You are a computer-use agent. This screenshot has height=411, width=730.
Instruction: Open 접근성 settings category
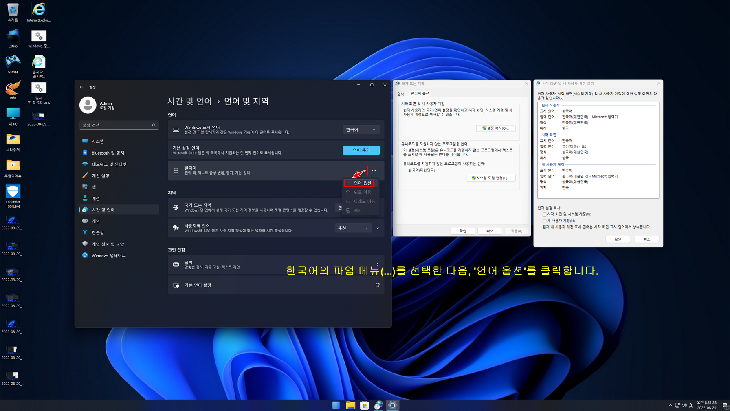(x=119, y=232)
